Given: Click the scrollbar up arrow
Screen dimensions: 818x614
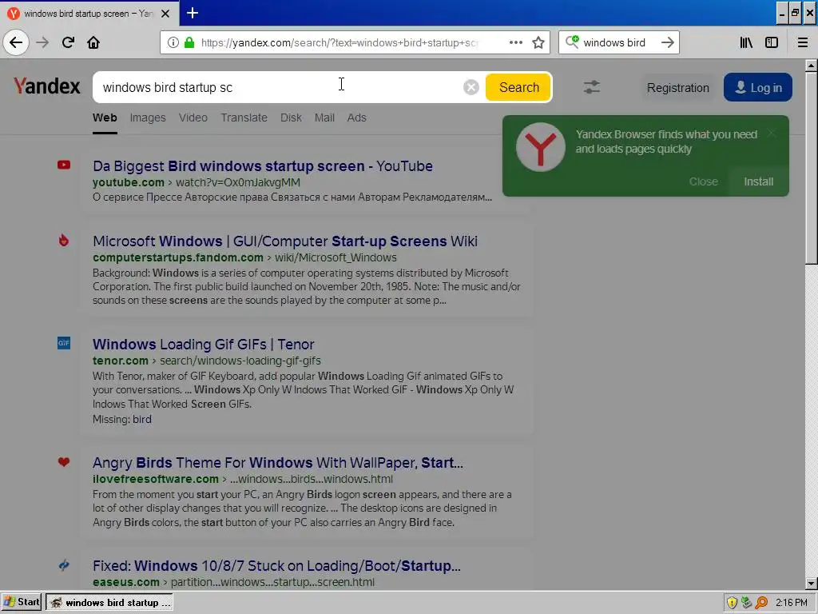Looking at the screenshot, I should tap(811, 66).
